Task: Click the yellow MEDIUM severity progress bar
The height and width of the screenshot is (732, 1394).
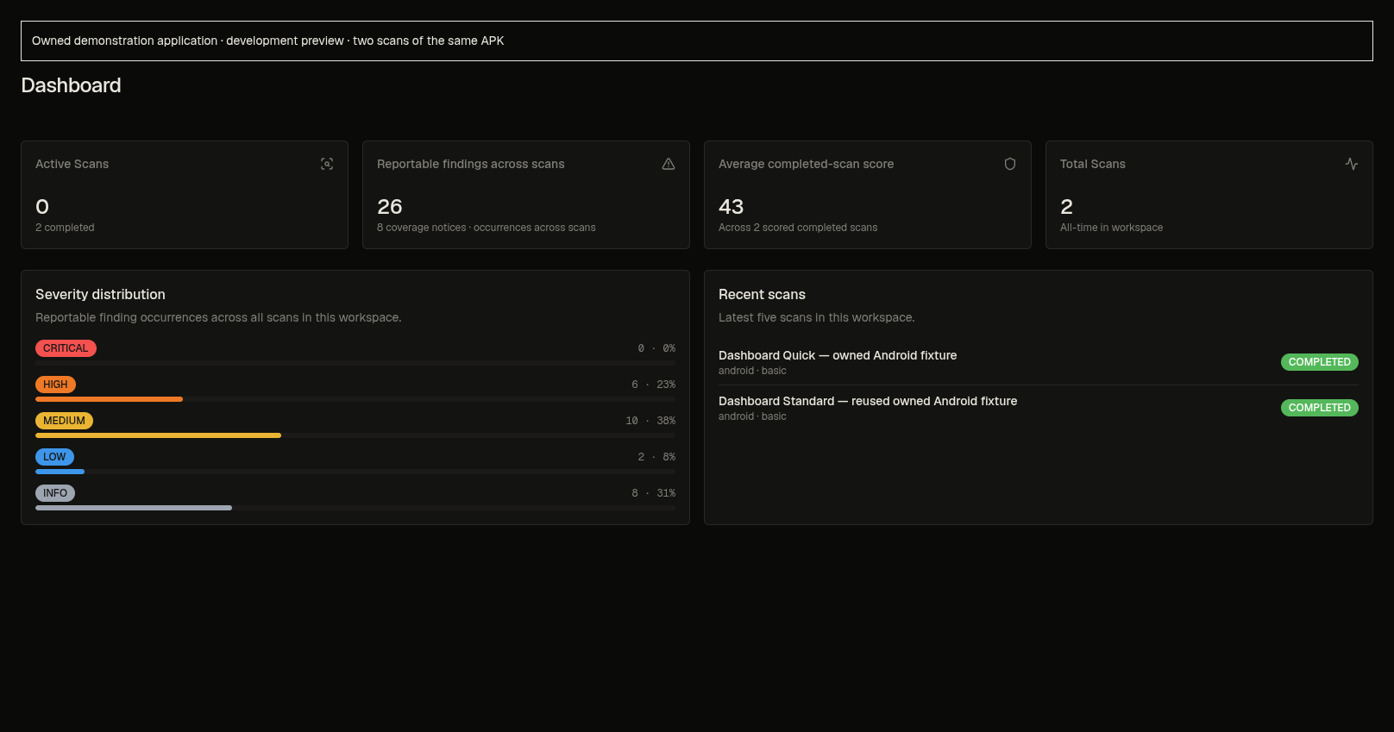Action: click(158, 435)
